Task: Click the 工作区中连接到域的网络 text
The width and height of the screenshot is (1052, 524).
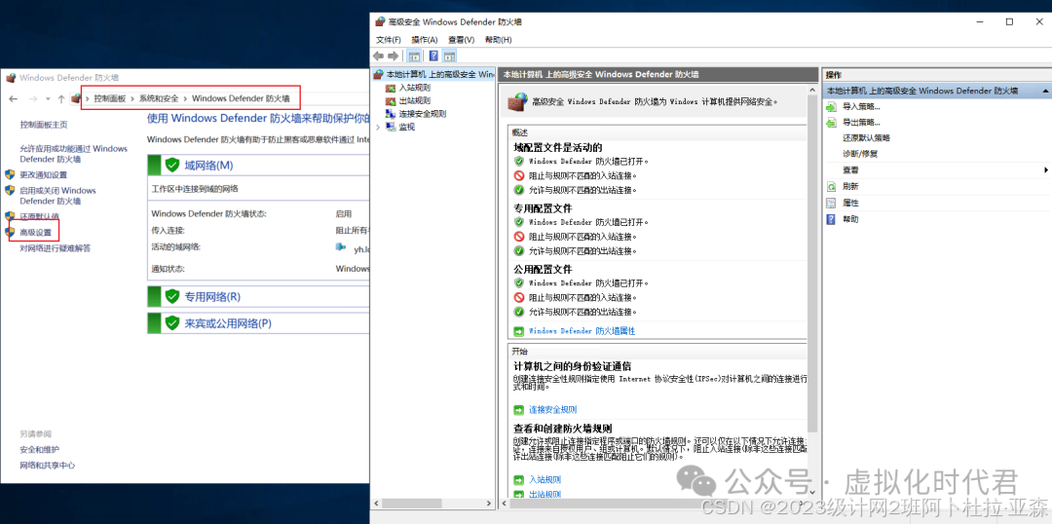Action: [195, 189]
